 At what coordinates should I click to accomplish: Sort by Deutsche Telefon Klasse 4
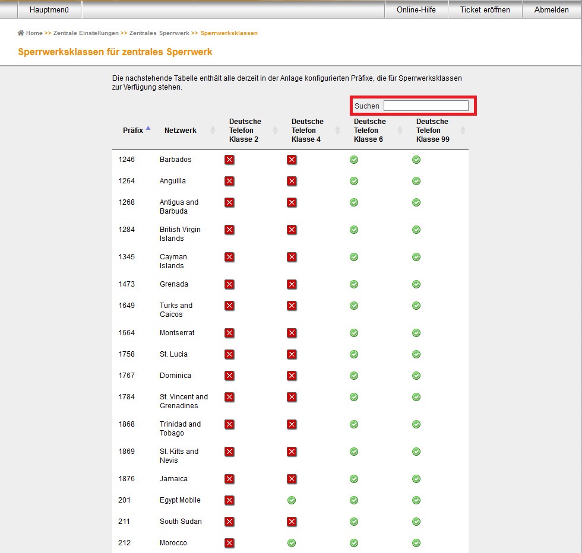[x=308, y=130]
